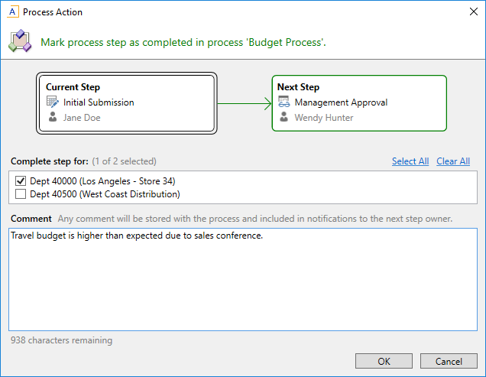486x377 pixels.
Task: Click the Initial Submission form icon
Action: 53,102
